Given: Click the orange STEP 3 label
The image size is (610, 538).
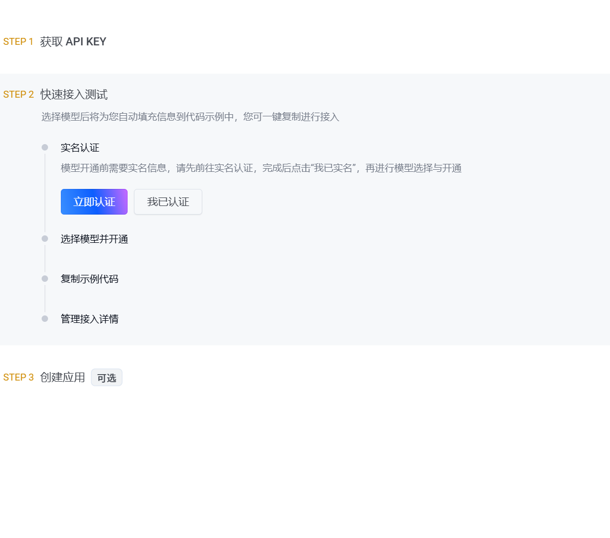Looking at the screenshot, I should coord(18,377).
